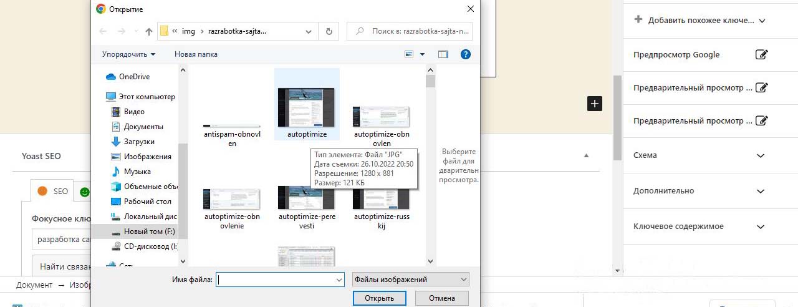The width and height of the screenshot is (798, 307).
Task: Click the change view mode icon
Action: (410, 54)
